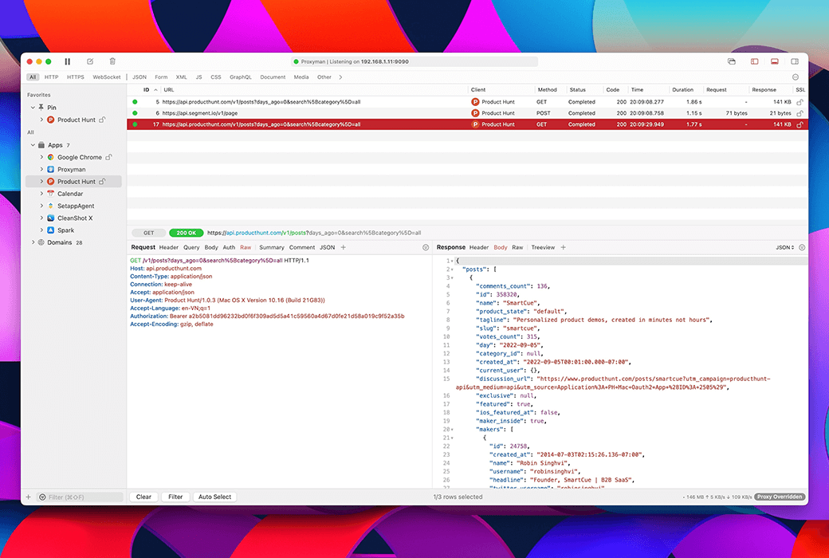Click into the sidebar Filter search field

[x=76, y=497]
